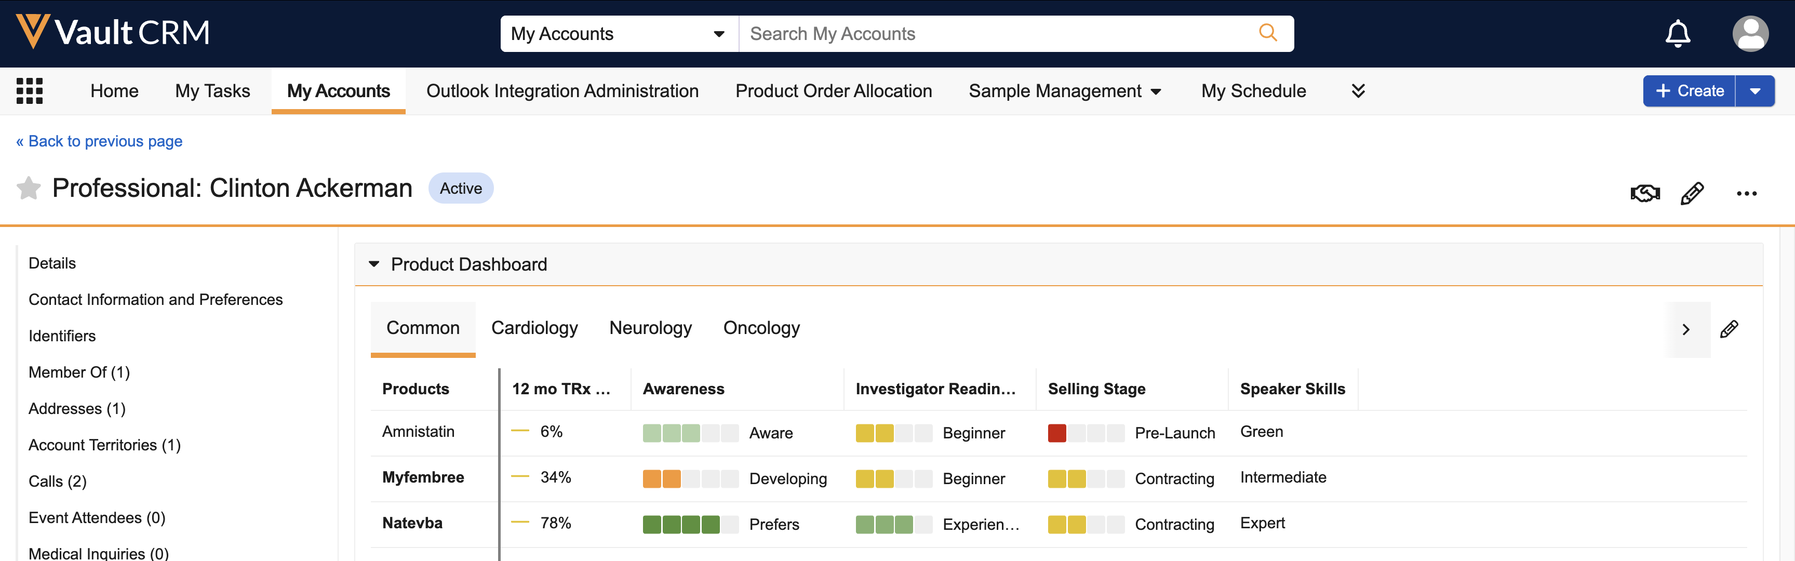Collapse the Product Dashboard section
1795x561 pixels.
tap(374, 264)
